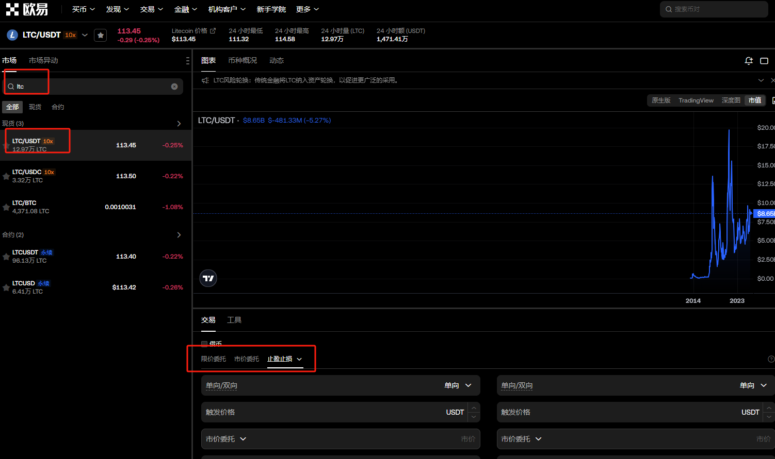Expand the pair selector arrow next to LTC/USDT

pyautogui.click(x=85, y=35)
